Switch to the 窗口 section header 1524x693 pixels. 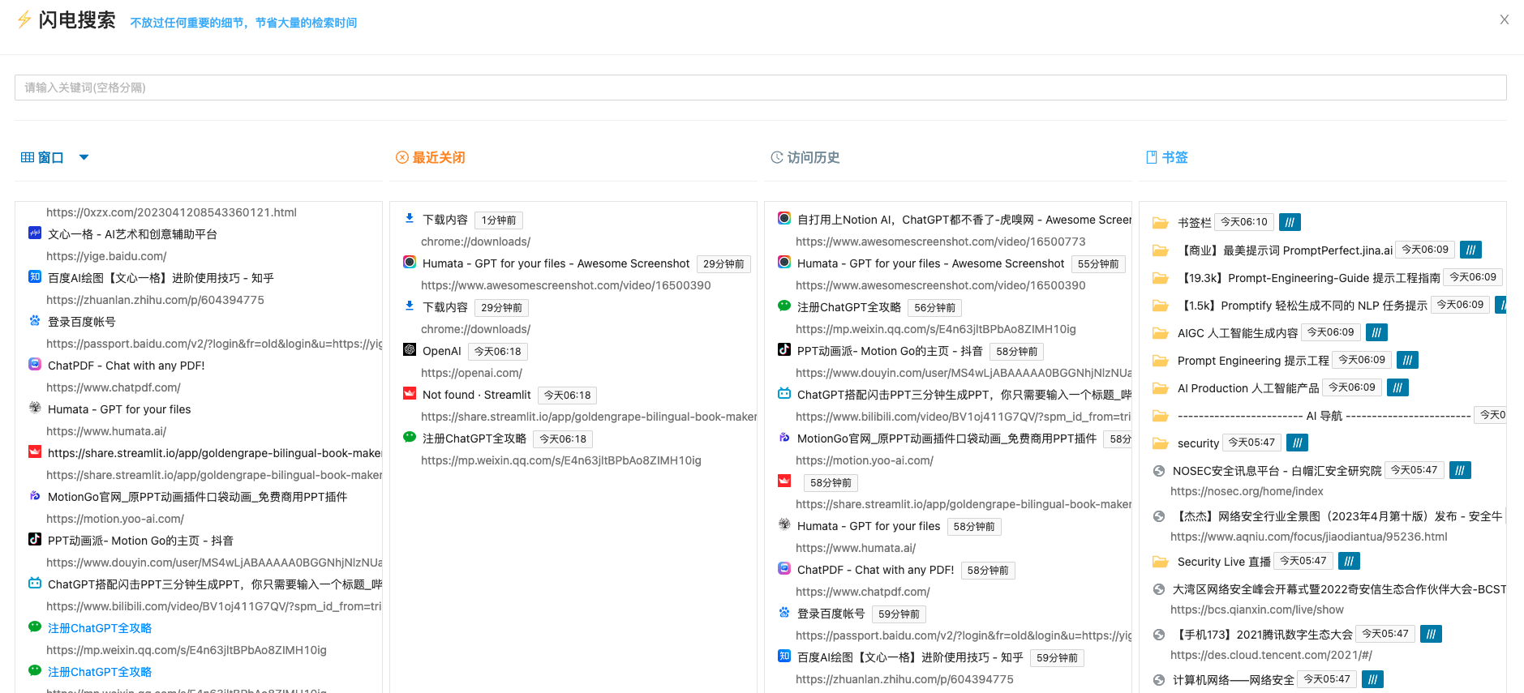click(x=42, y=157)
